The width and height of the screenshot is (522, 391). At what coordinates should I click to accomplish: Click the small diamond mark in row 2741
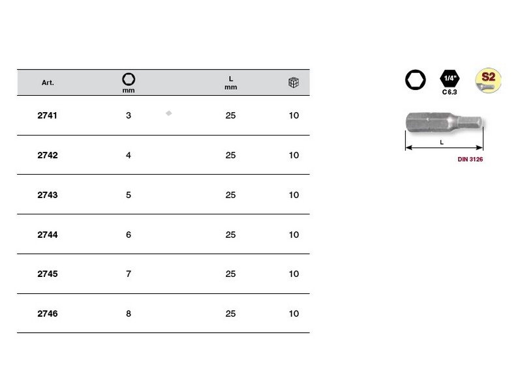point(168,113)
